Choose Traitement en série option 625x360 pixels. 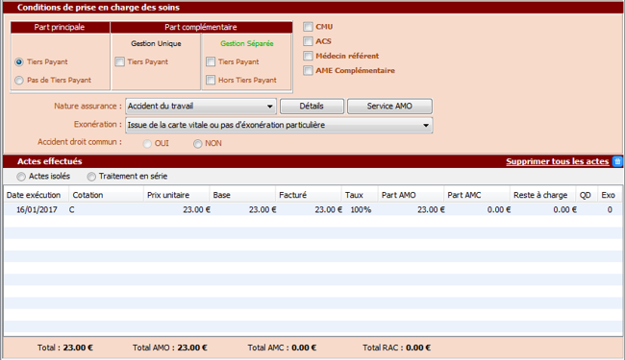pos(91,177)
